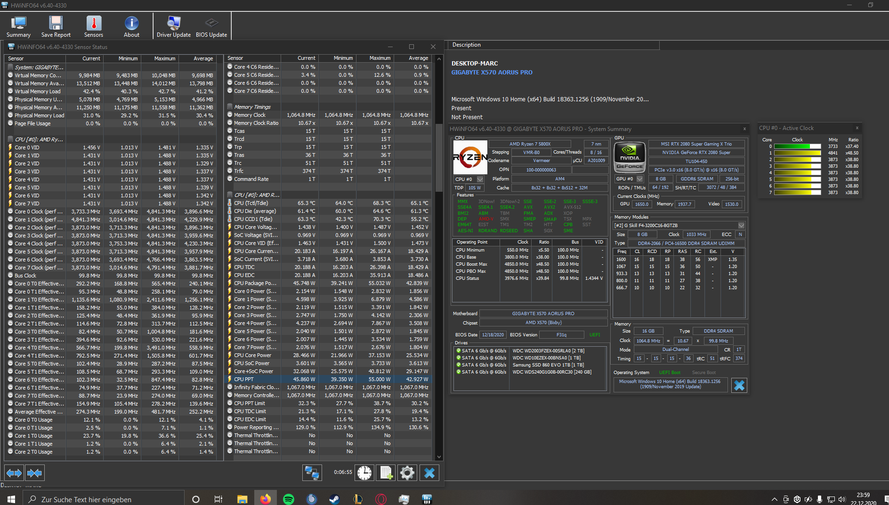This screenshot has height=505, width=889.
Task: Open the BIOS Update tool
Action: [x=211, y=26]
